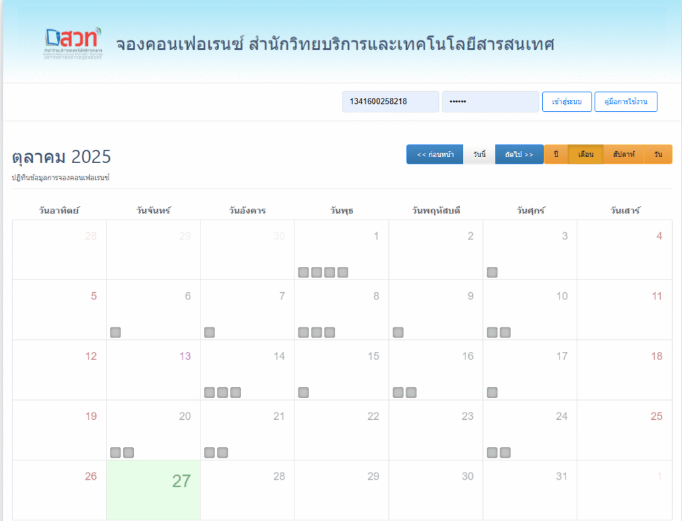The image size is (682, 521).
Task: Click the booking marker on October 3
Action: coord(492,271)
